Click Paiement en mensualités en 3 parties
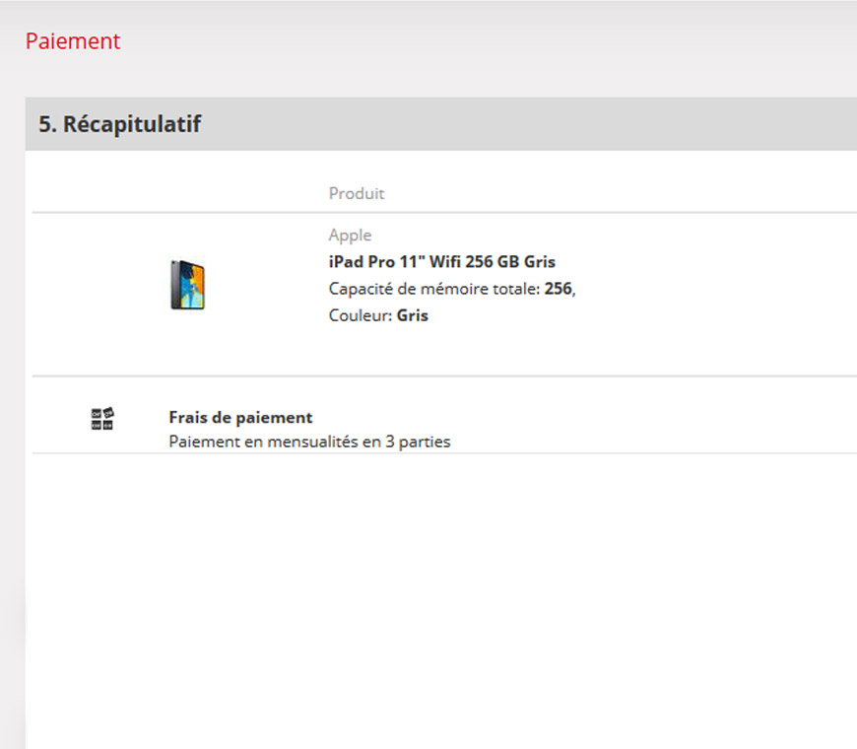 coord(309,442)
